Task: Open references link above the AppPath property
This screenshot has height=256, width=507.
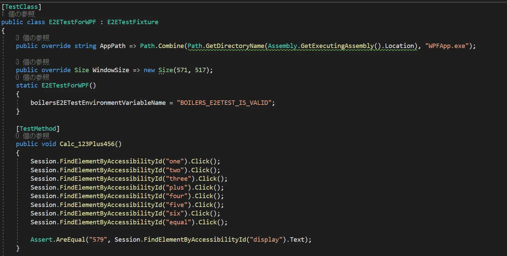Action: pyautogui.click(x=33, y=38)
